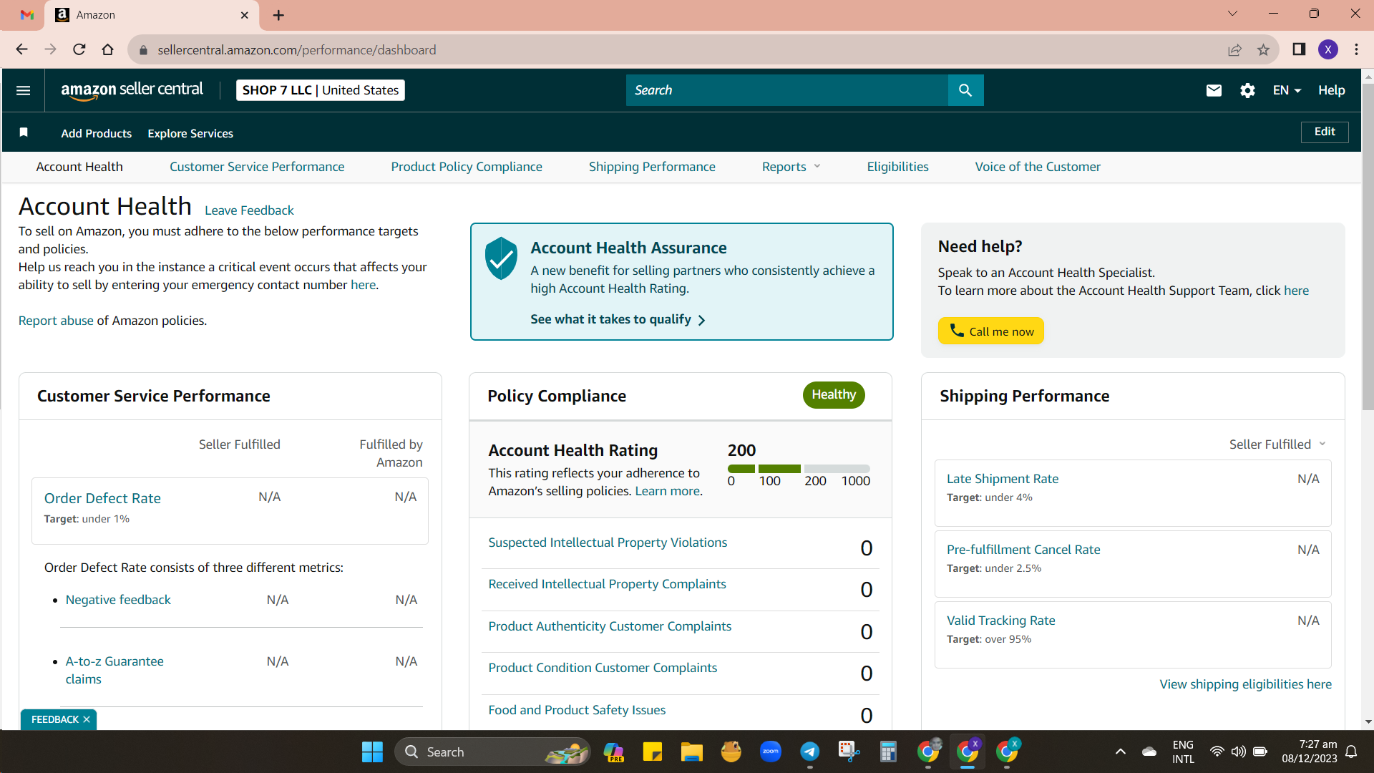Open the Gmail pinned tab

point(27,15)
